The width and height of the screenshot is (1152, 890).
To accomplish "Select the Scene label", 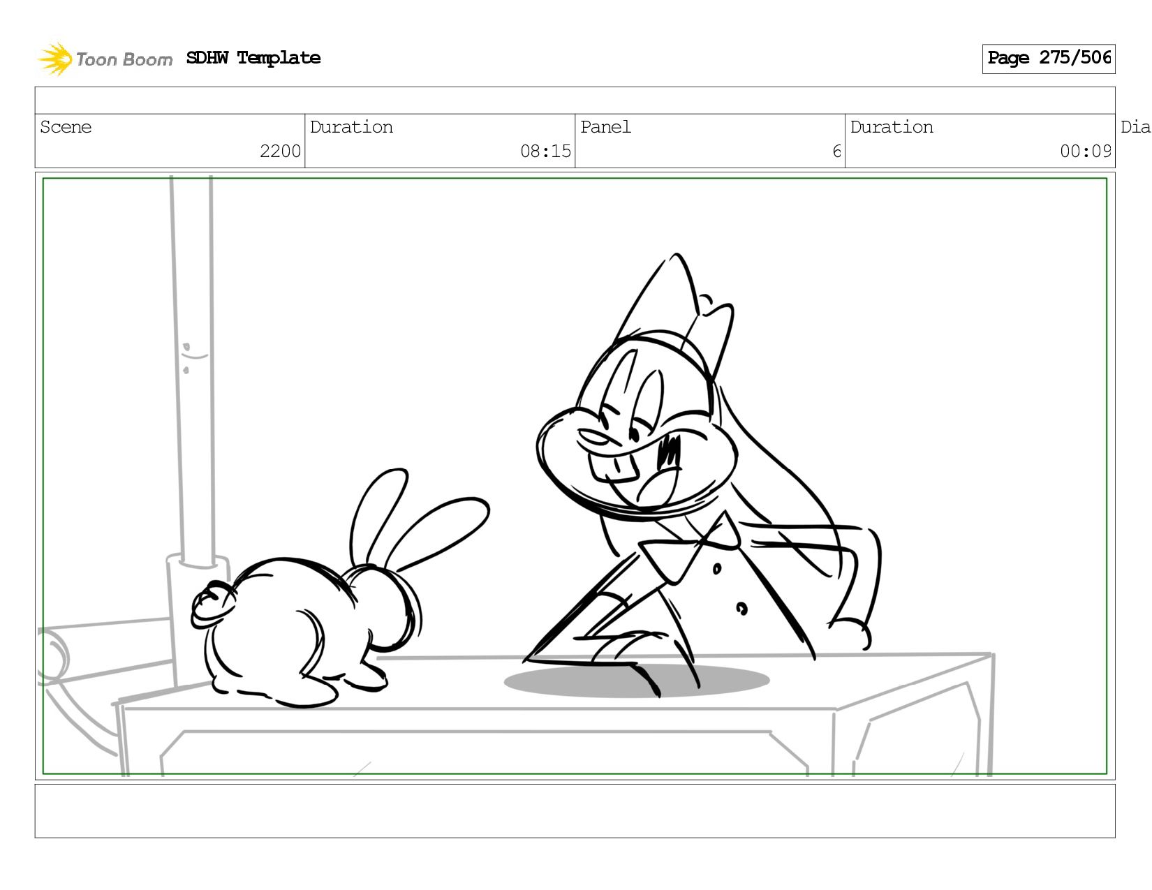I will point(66,127).
